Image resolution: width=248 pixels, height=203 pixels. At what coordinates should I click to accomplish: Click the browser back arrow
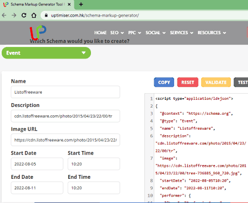4,15
